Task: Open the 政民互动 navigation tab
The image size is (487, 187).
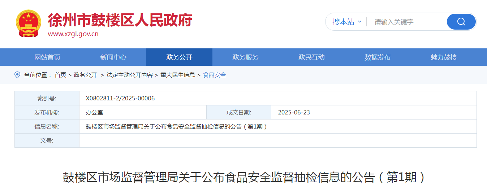Action: (311, 57)
